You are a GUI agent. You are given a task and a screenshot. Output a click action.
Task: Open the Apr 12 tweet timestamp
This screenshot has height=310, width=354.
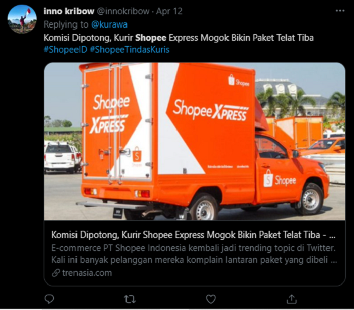[x=169, y=11]
